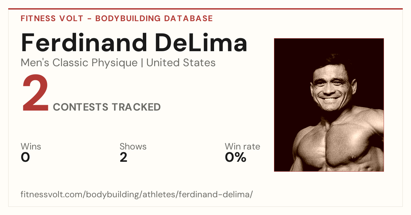This screenshot has width=411, height=215.
Task: Select the Contests Tracked label
Action: click(x=107, y=107)
